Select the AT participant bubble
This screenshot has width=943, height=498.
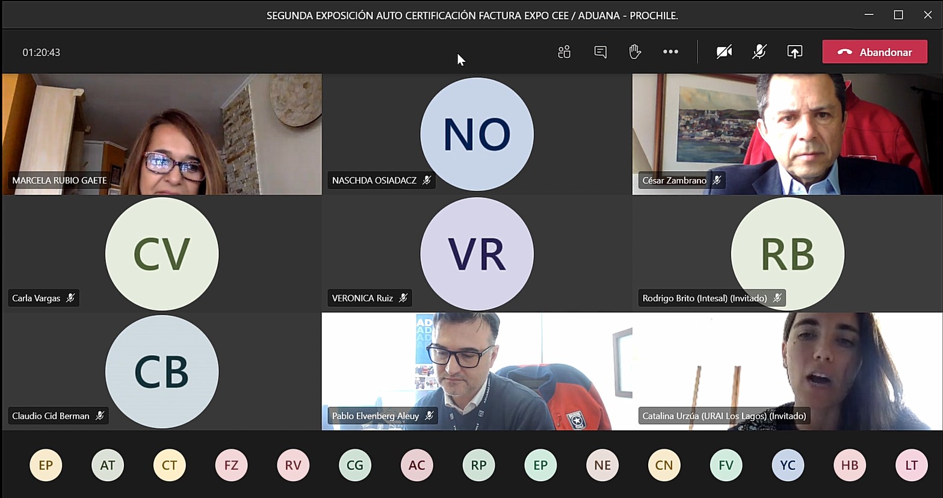[x=108, y=465]
